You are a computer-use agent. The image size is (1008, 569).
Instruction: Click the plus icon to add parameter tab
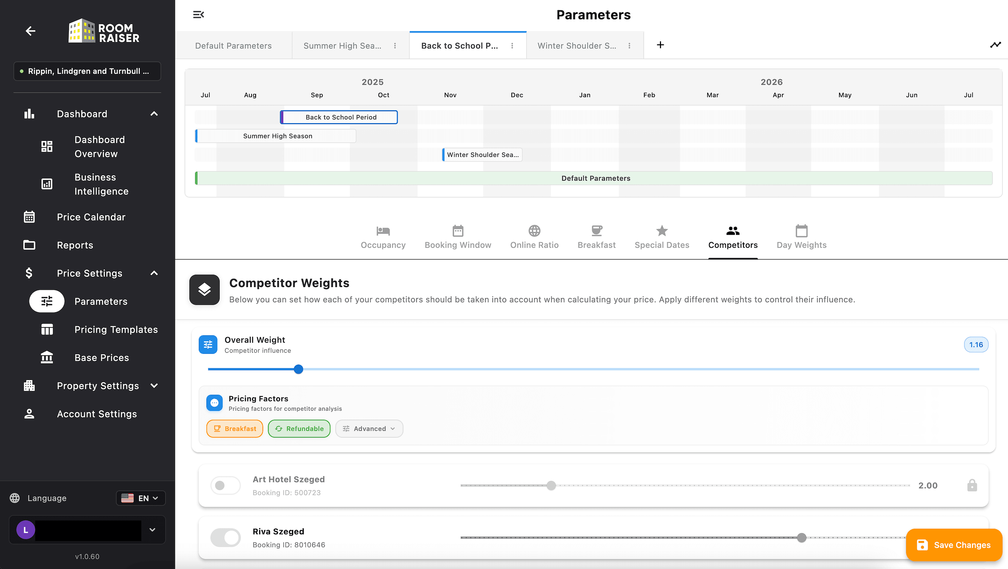[660, 45]
